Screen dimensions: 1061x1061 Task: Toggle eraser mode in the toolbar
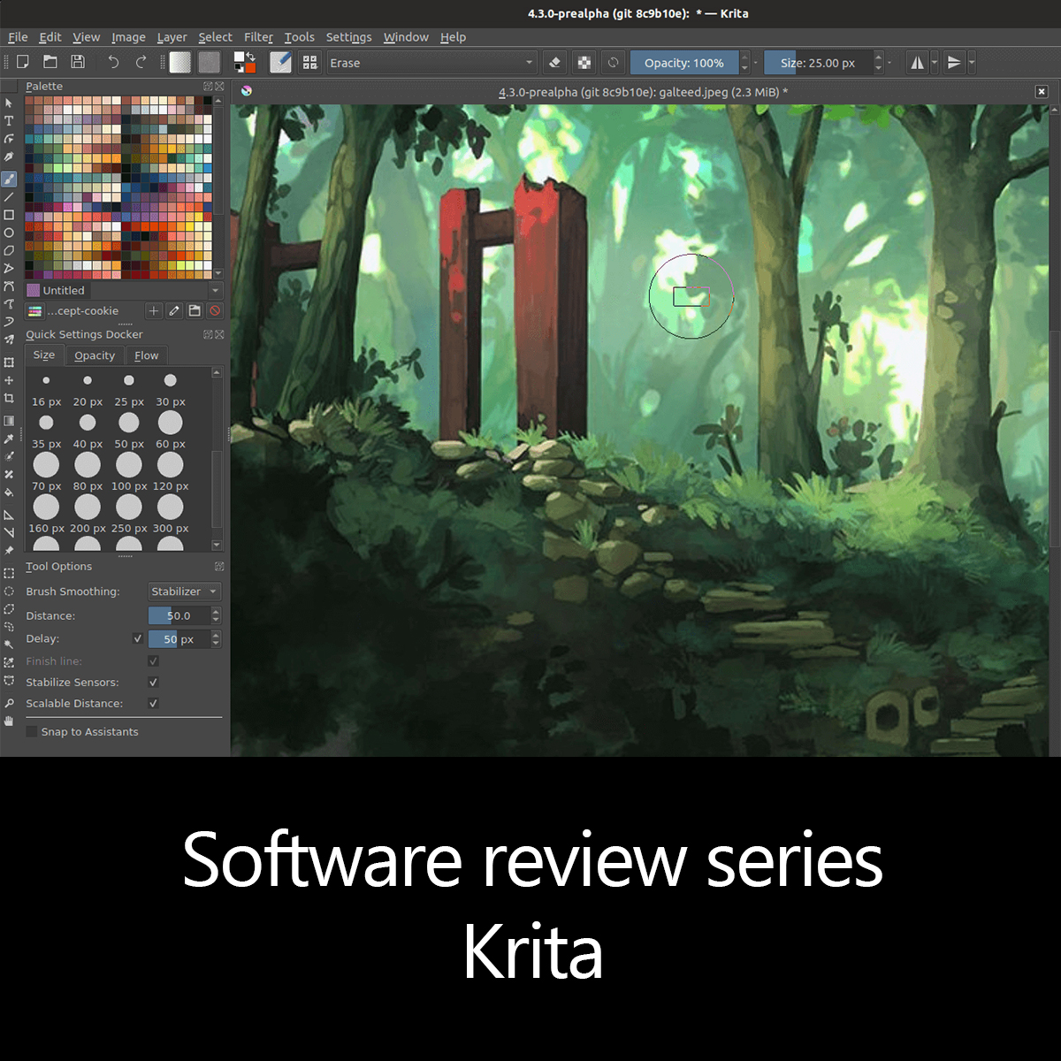[x=553, y=62]
